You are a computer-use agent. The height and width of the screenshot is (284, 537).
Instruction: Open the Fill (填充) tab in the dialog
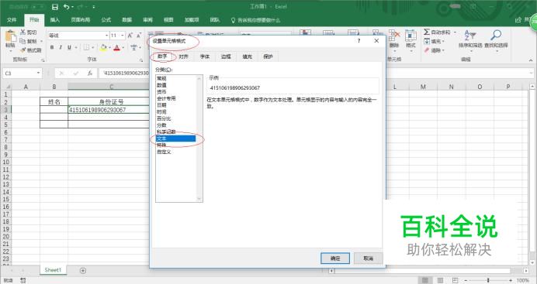(x=248, y=56)
